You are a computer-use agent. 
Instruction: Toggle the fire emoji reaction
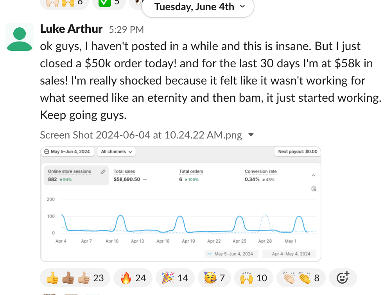tap(133, 278)
